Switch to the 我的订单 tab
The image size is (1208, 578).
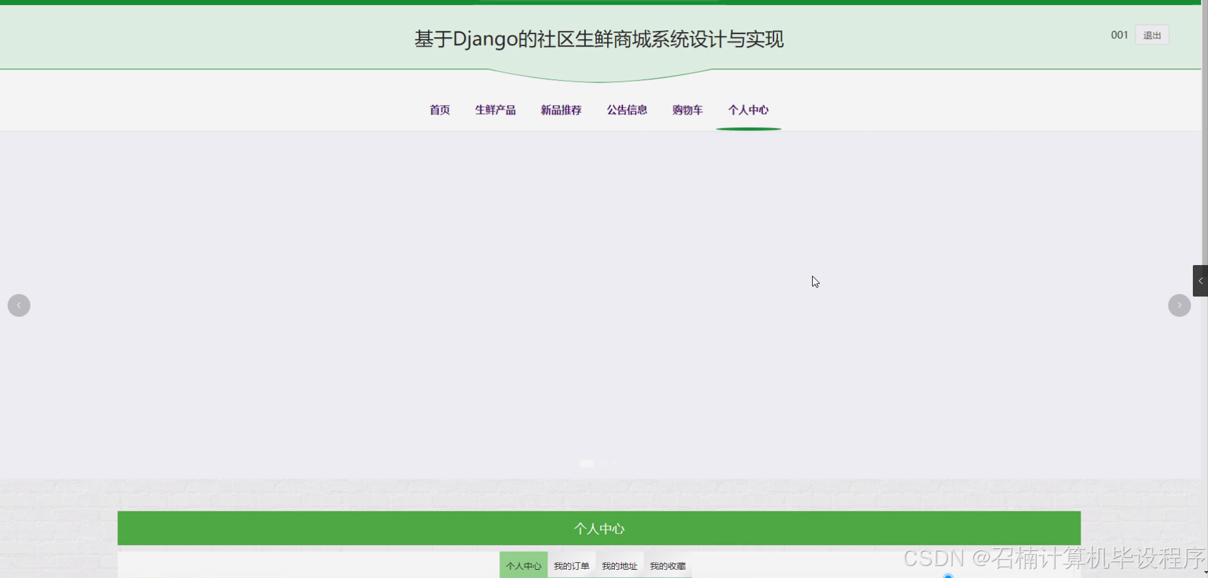pyautogui.click(x=571, y=565)
